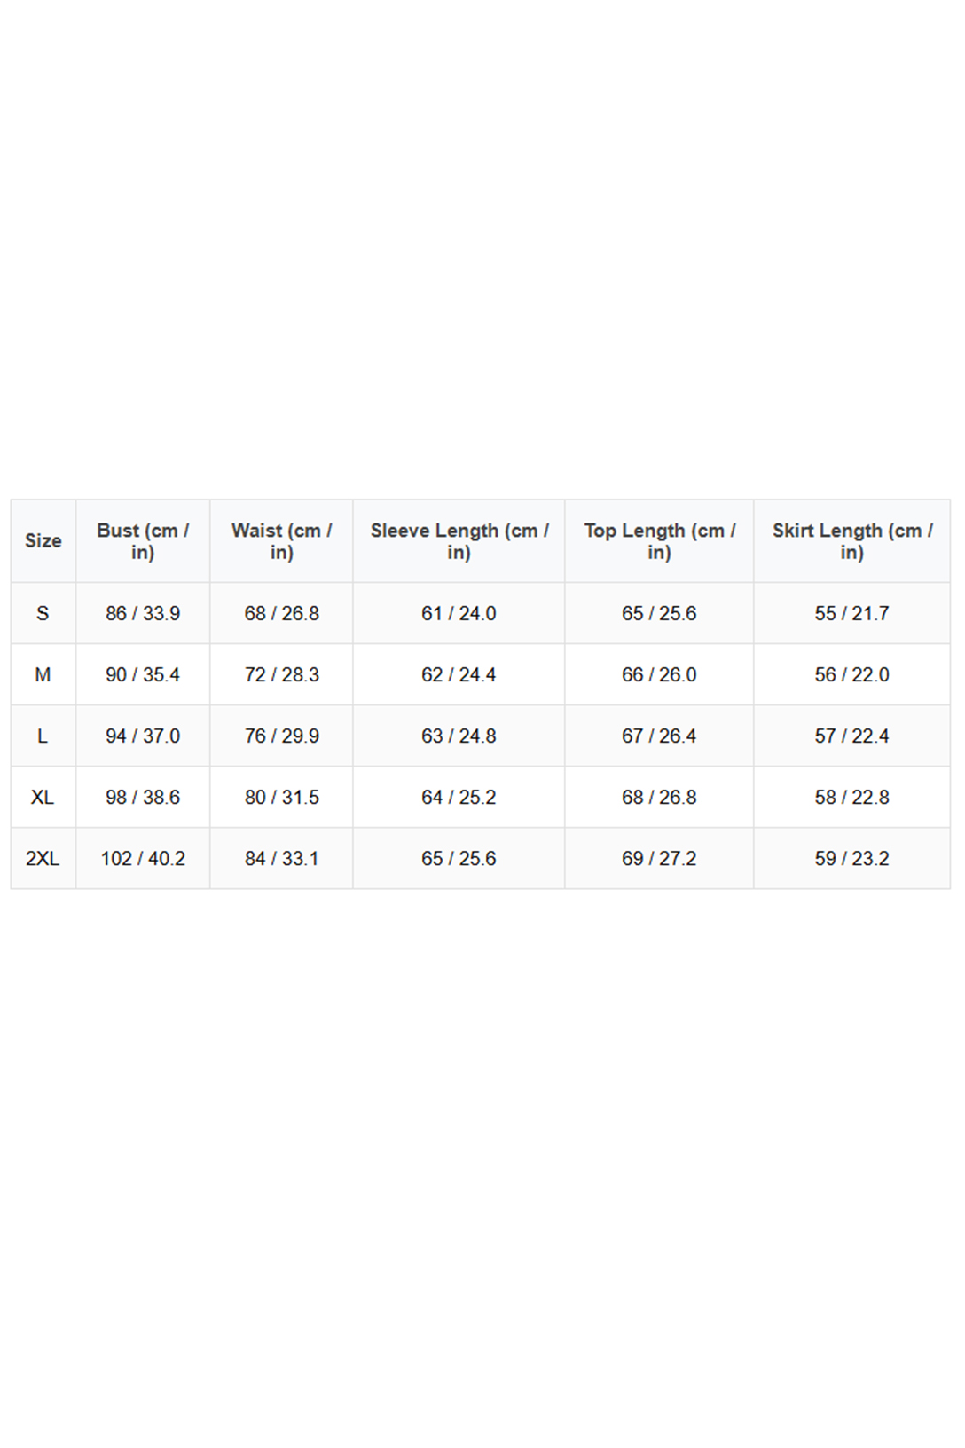
Task: Click bust value 86 / 33.9
Action: 143,613
